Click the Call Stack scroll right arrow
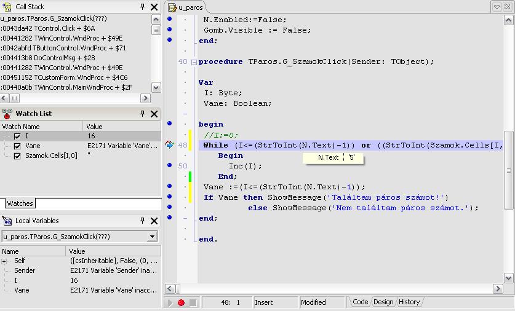The height and width of the screenshot is (311, 515). 145,98
